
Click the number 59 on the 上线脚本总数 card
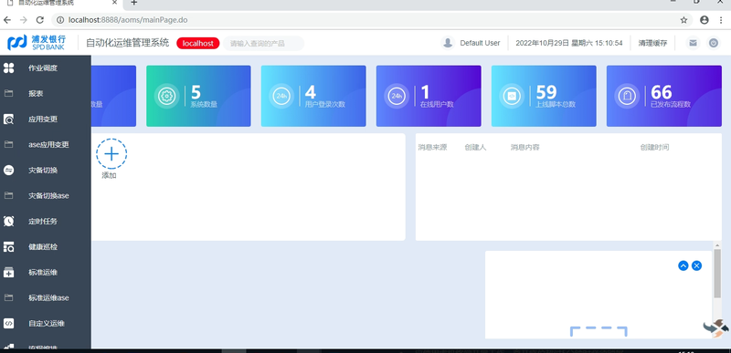tap(546, 92)
